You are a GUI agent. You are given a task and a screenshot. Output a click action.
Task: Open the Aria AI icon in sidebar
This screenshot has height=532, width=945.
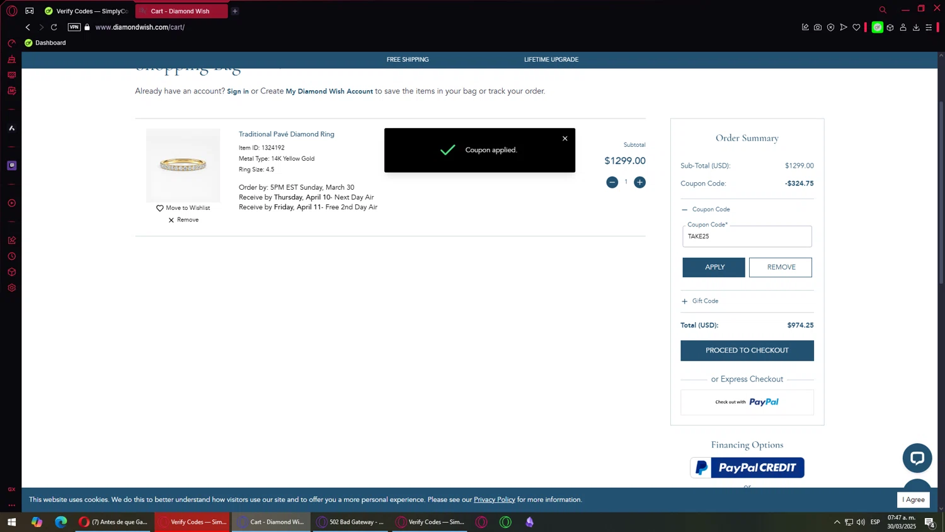[11, 128]
